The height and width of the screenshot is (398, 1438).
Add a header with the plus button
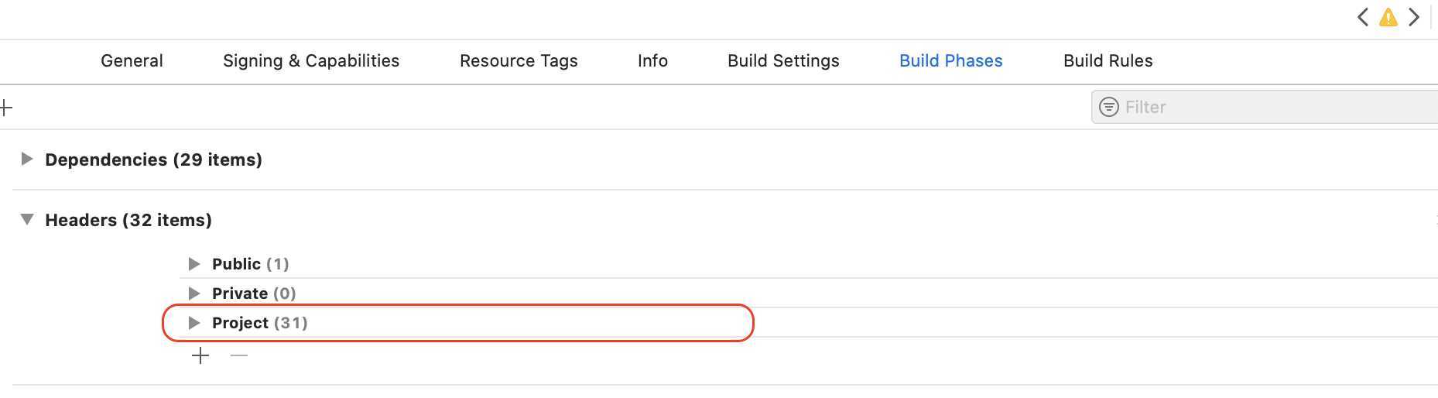coord(200,355)
